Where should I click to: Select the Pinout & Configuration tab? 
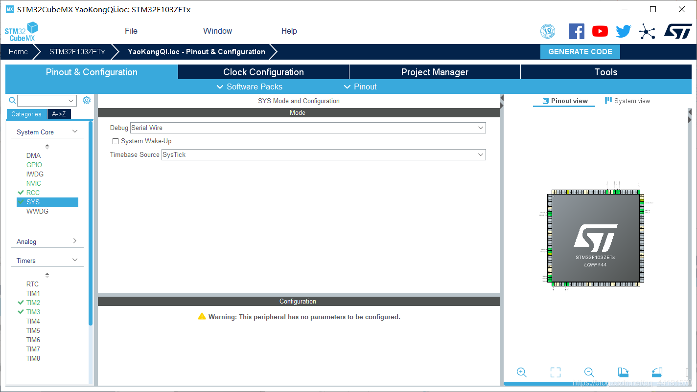click(92, 72)
